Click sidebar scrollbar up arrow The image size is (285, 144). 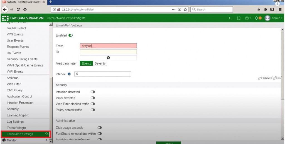pyautogui.click(x=51, y=24)
